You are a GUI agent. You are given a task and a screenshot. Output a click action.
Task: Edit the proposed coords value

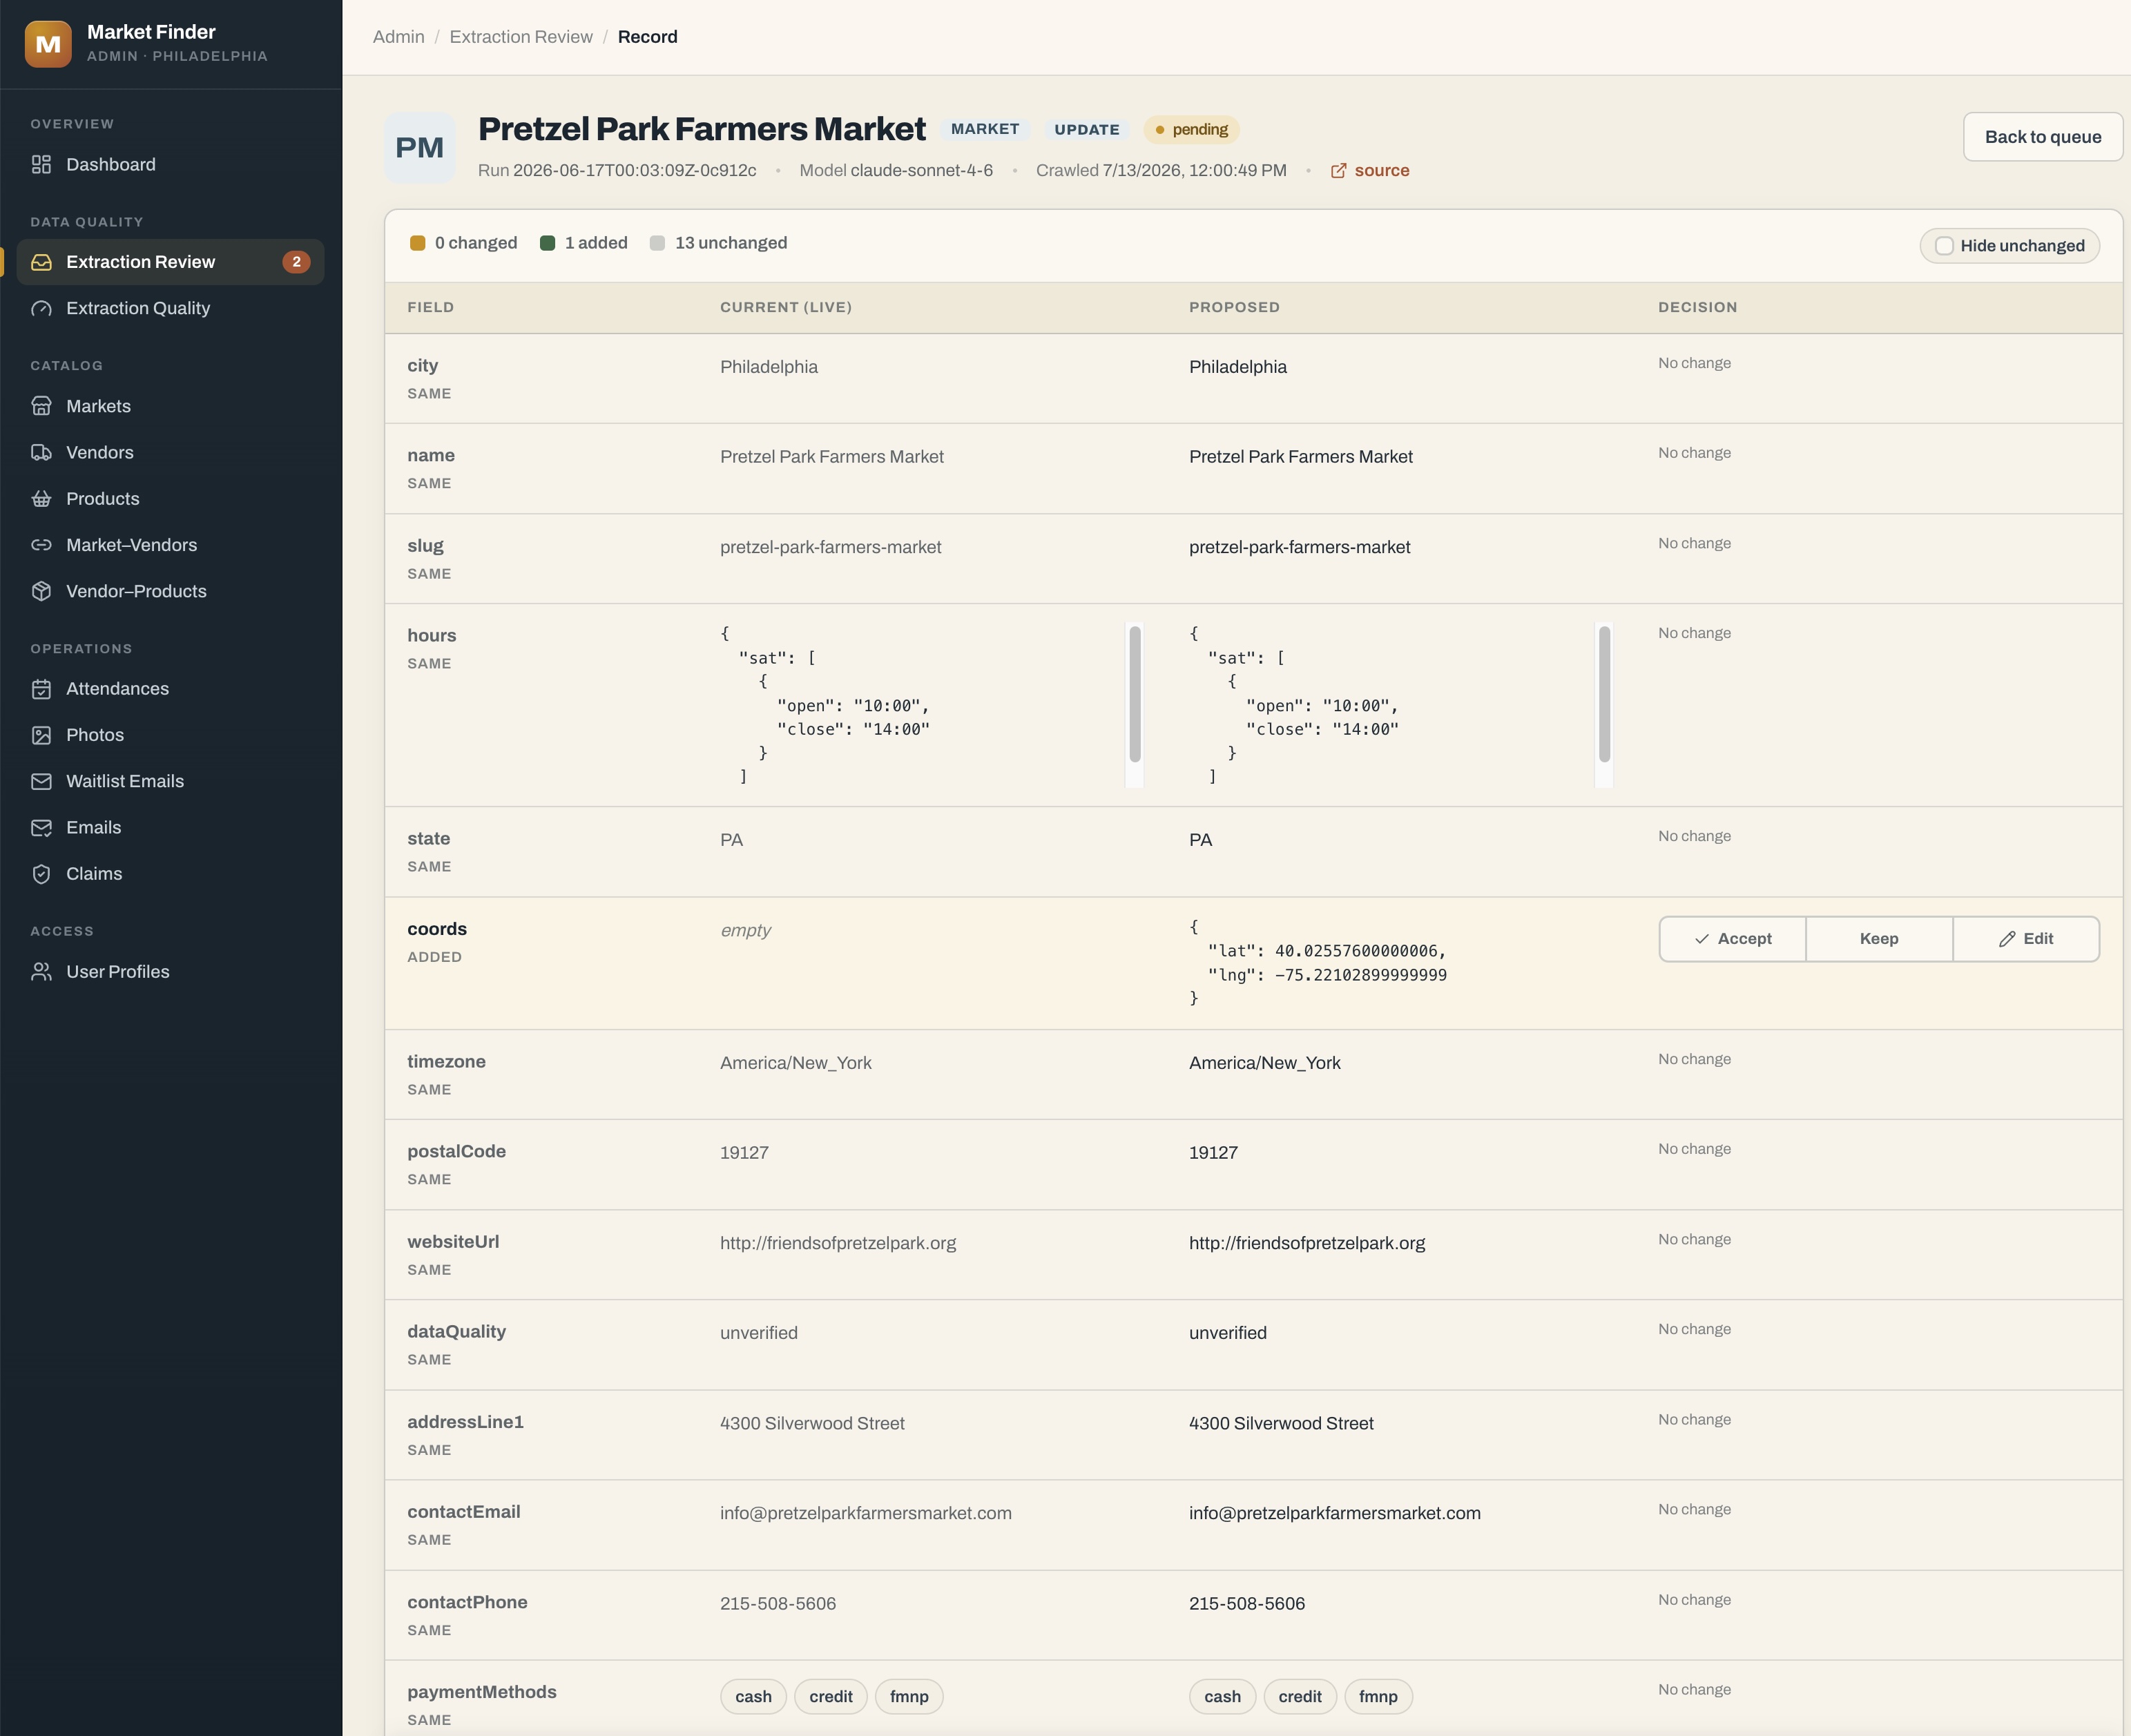click(2026, 939)
